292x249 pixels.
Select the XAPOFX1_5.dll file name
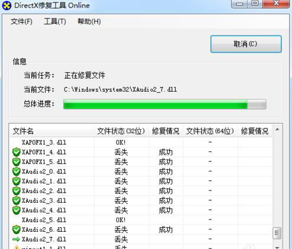(x=44, y=162)
